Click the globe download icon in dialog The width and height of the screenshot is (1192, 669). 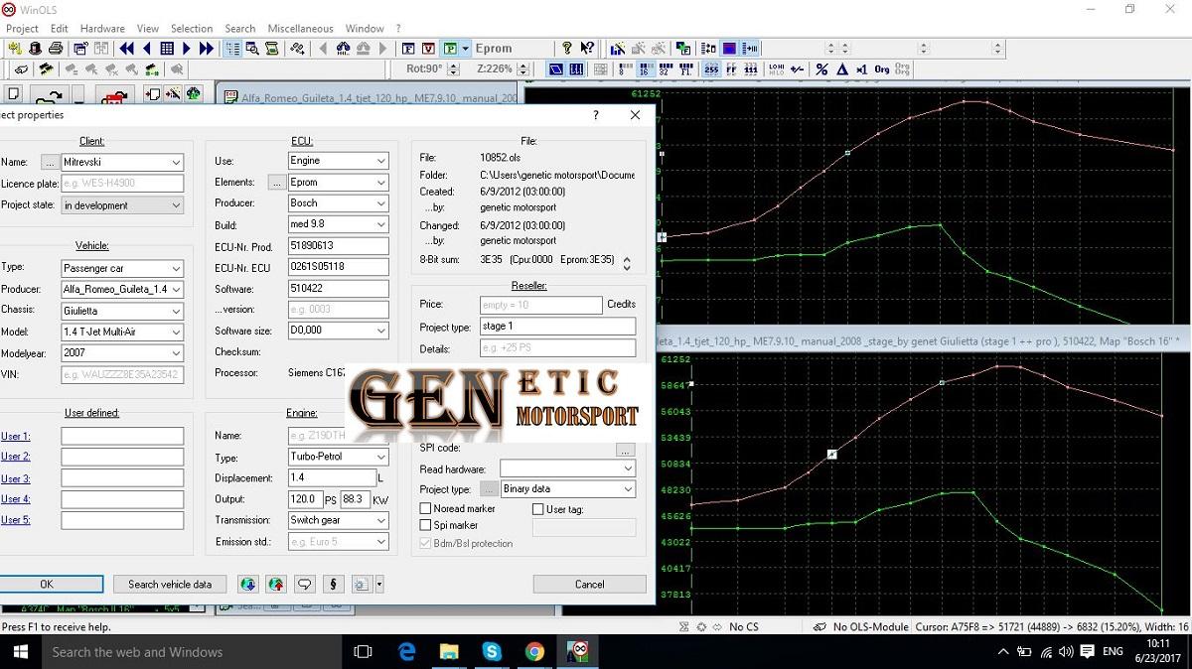[248, 585]
